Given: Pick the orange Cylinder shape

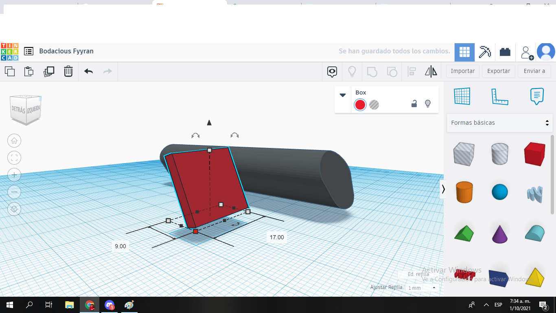Looking at the screenshot, I should 464,192.
